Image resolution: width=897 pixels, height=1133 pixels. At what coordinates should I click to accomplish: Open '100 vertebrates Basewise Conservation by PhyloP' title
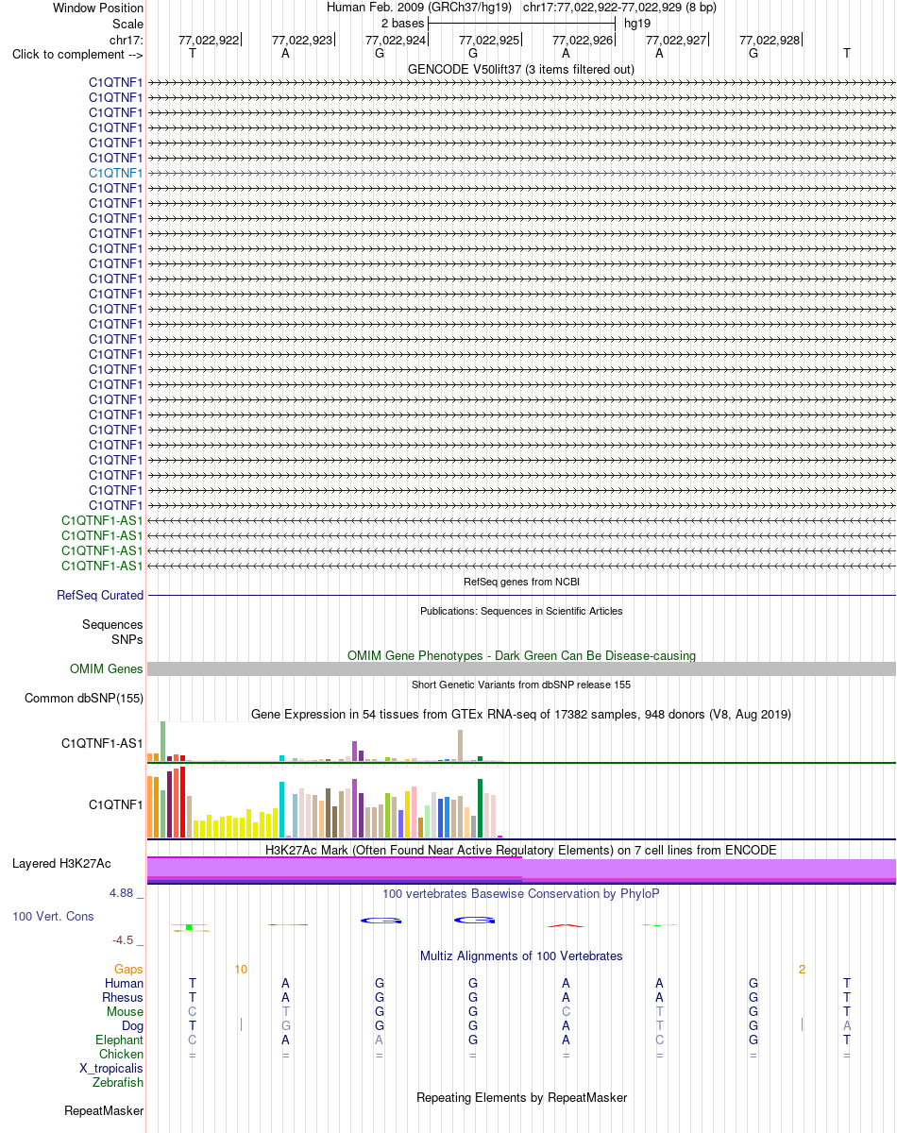pos(521,893)
